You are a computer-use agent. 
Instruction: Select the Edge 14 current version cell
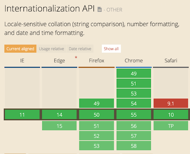point(59,115)
